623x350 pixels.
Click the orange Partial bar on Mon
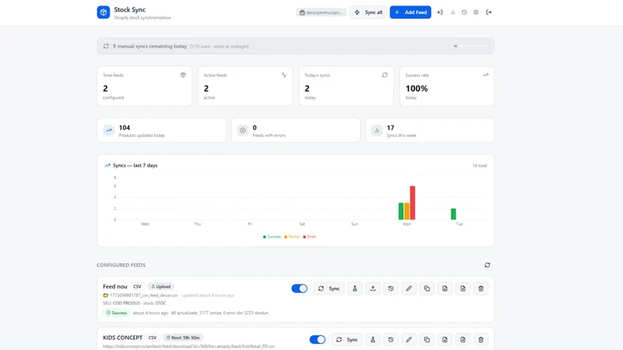tap(407, 211)
